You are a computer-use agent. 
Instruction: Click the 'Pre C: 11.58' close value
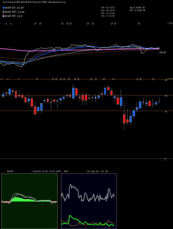(x=108, y=16)
